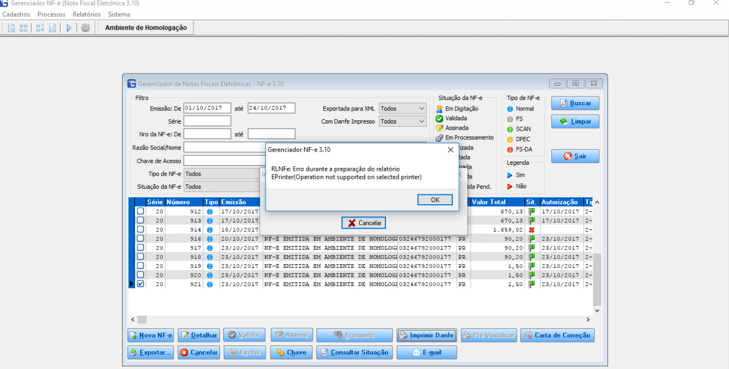This screenshot has height=369, width=729.
Task: Uncheck the checkbox for NF-e 921
Action: pos(140,284)
